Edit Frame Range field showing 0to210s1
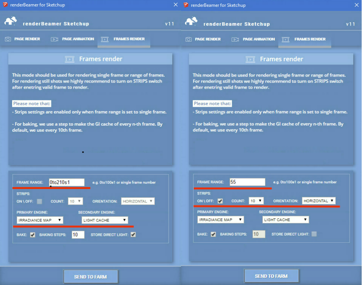Viewport: 362px width, 285px height. click(67, 182)
